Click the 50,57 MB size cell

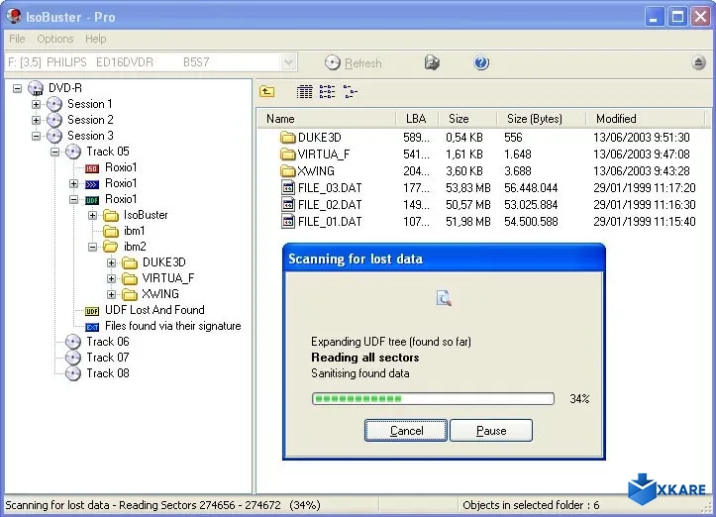(x=468, y=205)
